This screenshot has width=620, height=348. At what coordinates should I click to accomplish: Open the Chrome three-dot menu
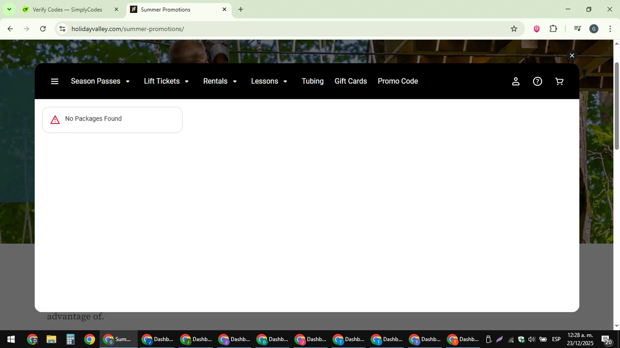point(610,29)
